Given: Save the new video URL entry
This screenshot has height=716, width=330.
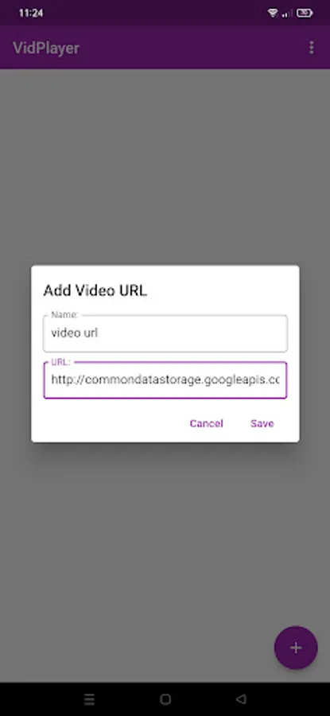Looking at the screenshot, I should click(x=262, y=423).
